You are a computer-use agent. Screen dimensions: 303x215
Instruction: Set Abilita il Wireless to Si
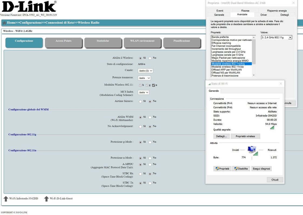(140, 58)
